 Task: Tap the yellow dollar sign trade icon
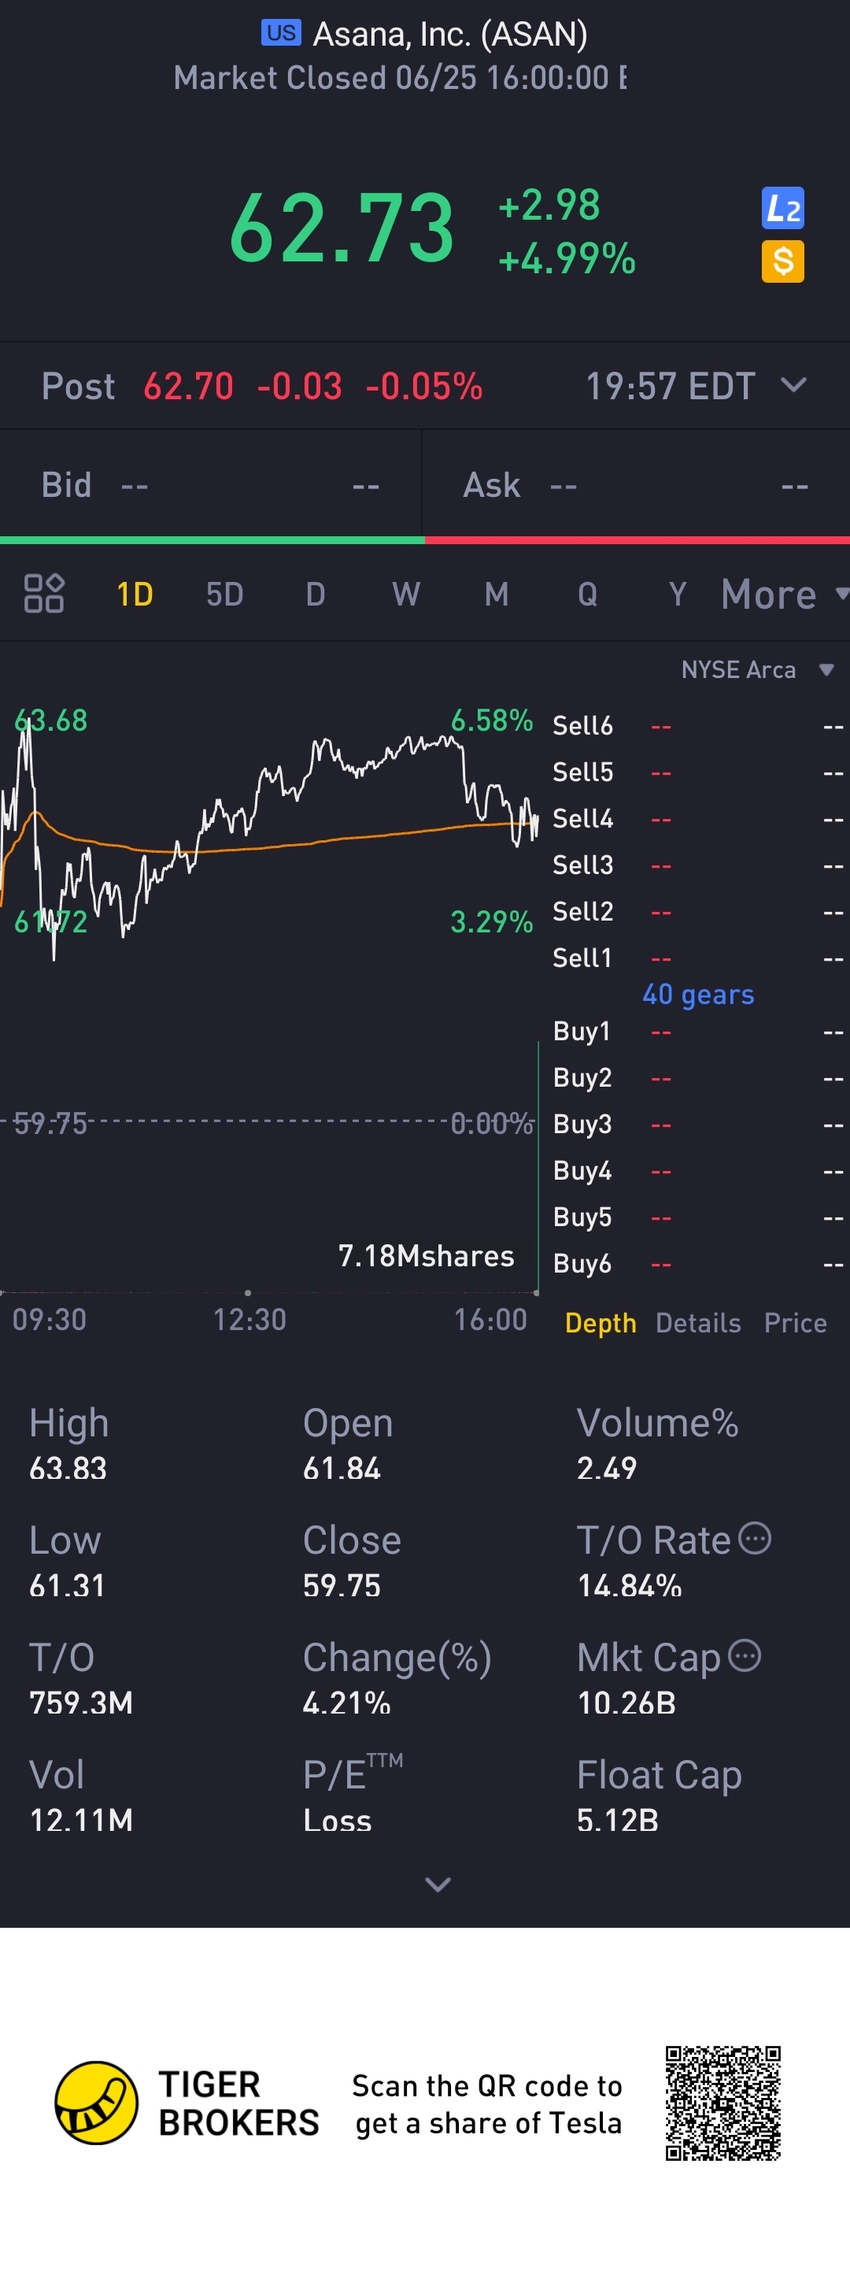782,262
